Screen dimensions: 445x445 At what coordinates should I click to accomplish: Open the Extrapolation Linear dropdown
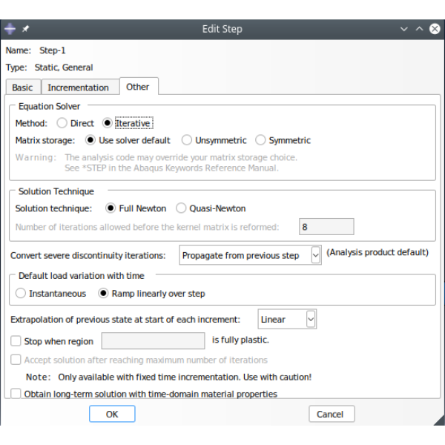point(287,319)
